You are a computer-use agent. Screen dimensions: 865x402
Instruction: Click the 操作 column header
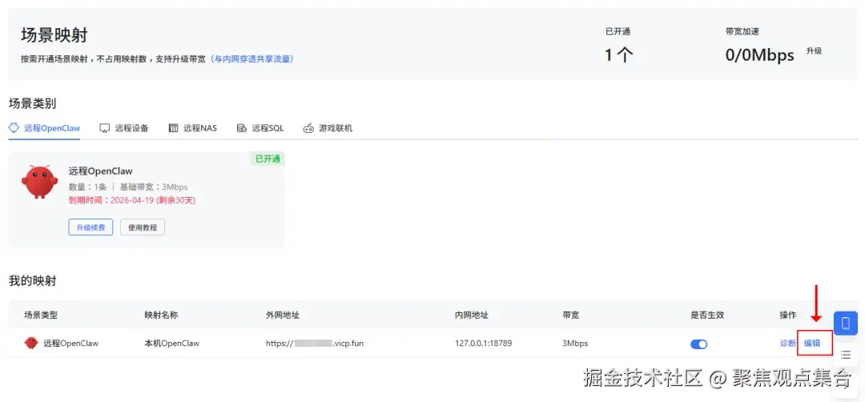coord(788,315)
